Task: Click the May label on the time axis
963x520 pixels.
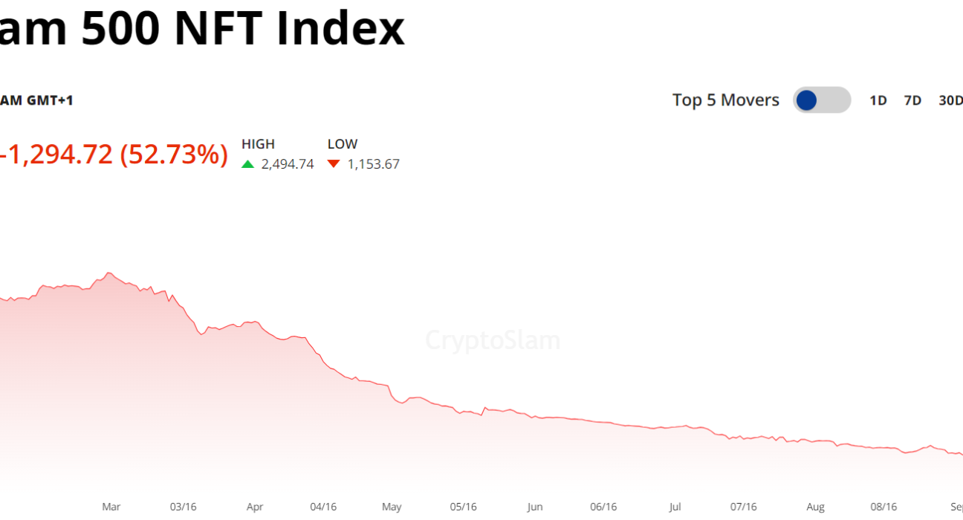Action: pos(392,507)
